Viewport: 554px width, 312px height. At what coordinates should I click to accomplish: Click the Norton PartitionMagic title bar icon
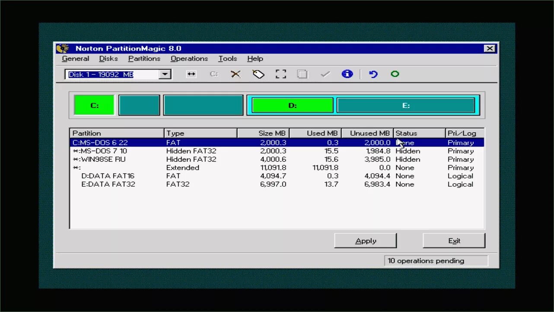[x=63, y=48]
